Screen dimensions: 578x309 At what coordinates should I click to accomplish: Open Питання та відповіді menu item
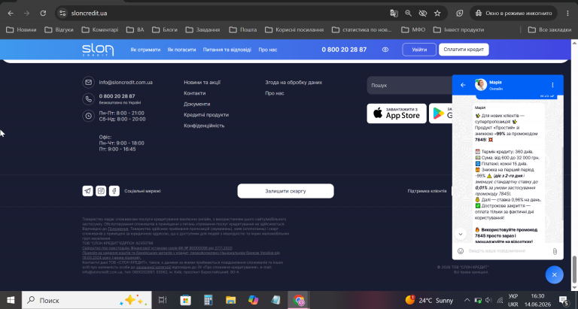point(227,50)
